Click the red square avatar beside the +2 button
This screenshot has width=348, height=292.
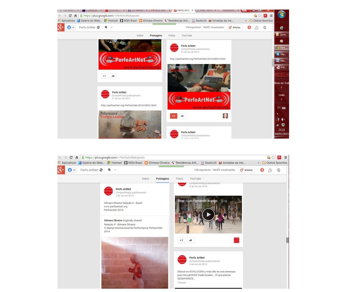point(236,240)
